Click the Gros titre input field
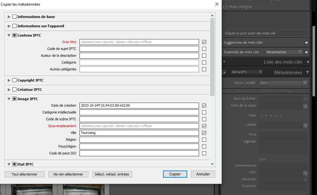The image size is (317, 195). (139, 42)
